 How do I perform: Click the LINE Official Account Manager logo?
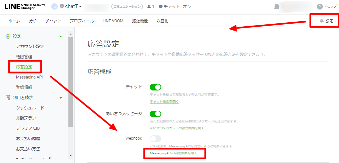(25, 6)
